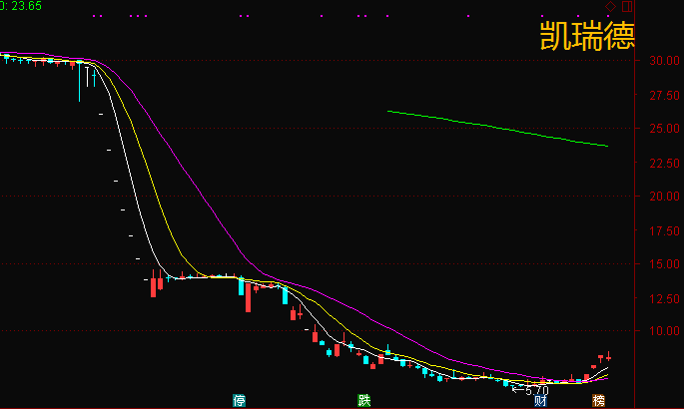Click the 20.00 price axis label

pos(660,197)
